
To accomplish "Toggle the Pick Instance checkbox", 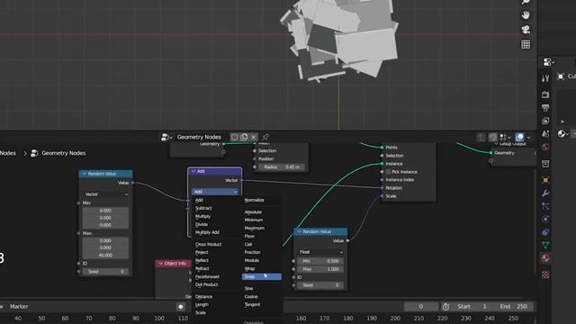I will (x=388, y=172).
